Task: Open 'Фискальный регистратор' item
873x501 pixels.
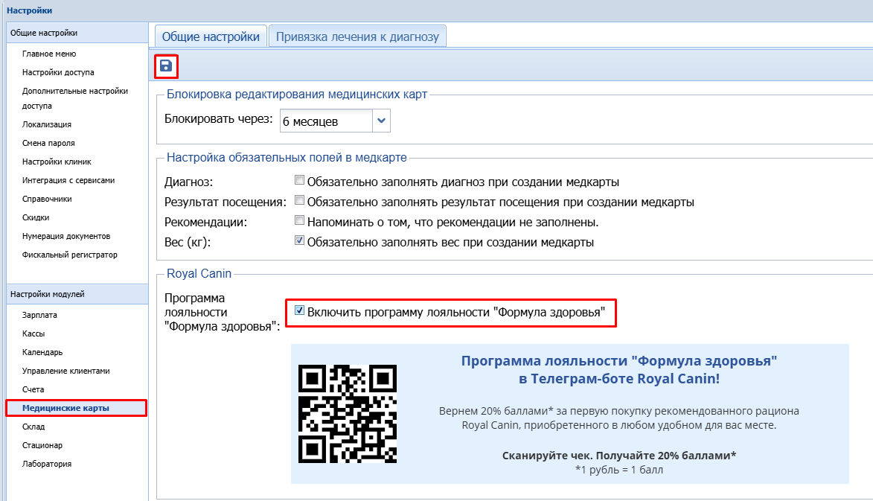Action: click(x=70, y=255)
